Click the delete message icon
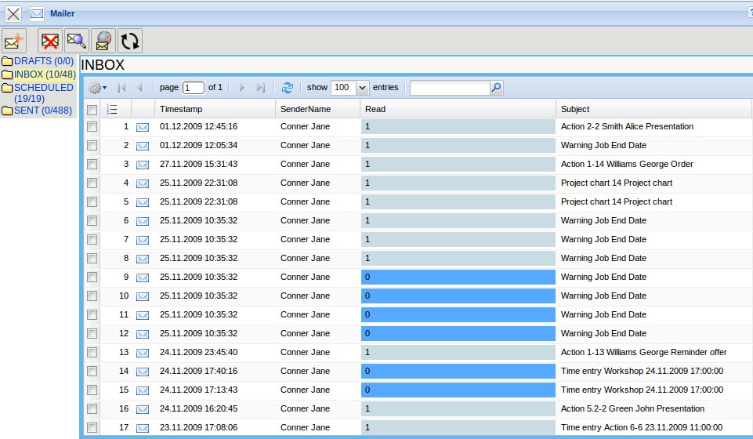753x439 pixels. pyautogui.click(x=51, y=41)
